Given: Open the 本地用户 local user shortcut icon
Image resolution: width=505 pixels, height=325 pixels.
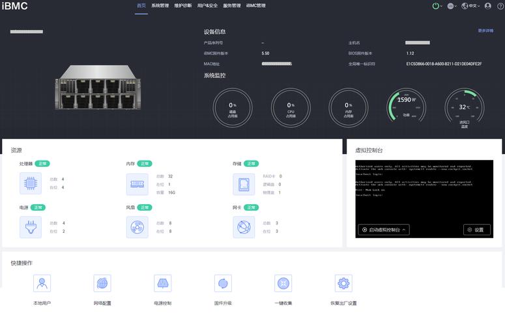Looking at the screenshot, I should tap(42, 283).
